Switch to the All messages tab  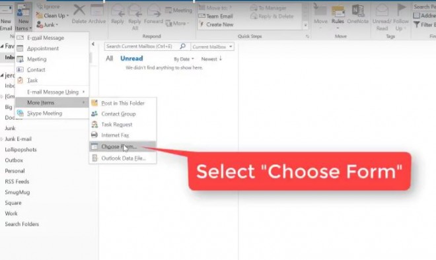(x=109, y=58)
